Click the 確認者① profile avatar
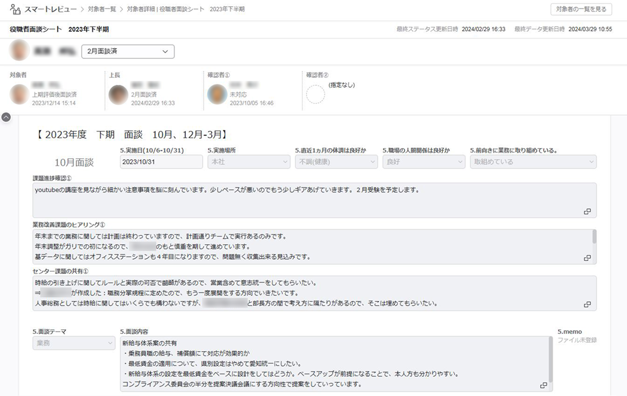This screenshot has height=396, width=627. pyautogui.click(x=217, y=95)
